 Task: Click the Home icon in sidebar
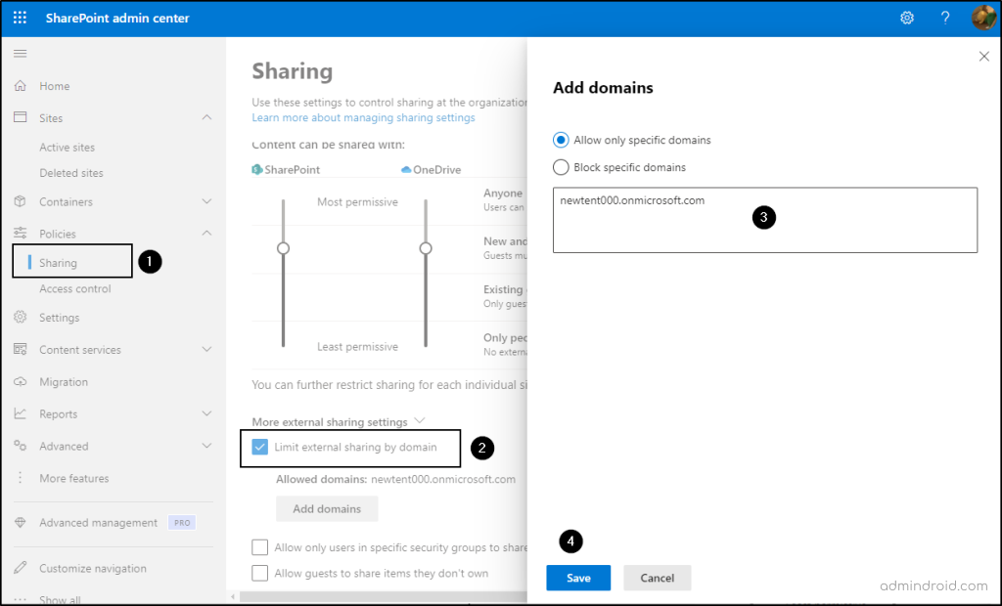(21, 86)
